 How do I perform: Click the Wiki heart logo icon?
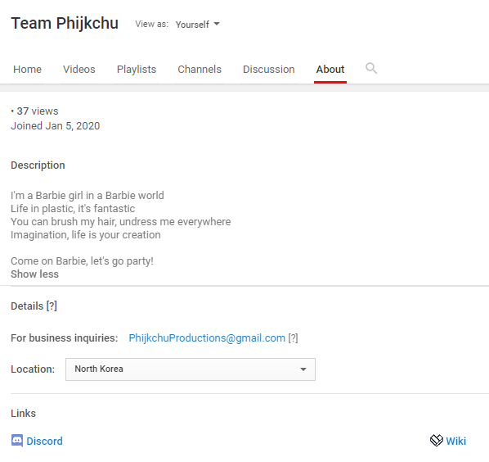coord(437,441)
